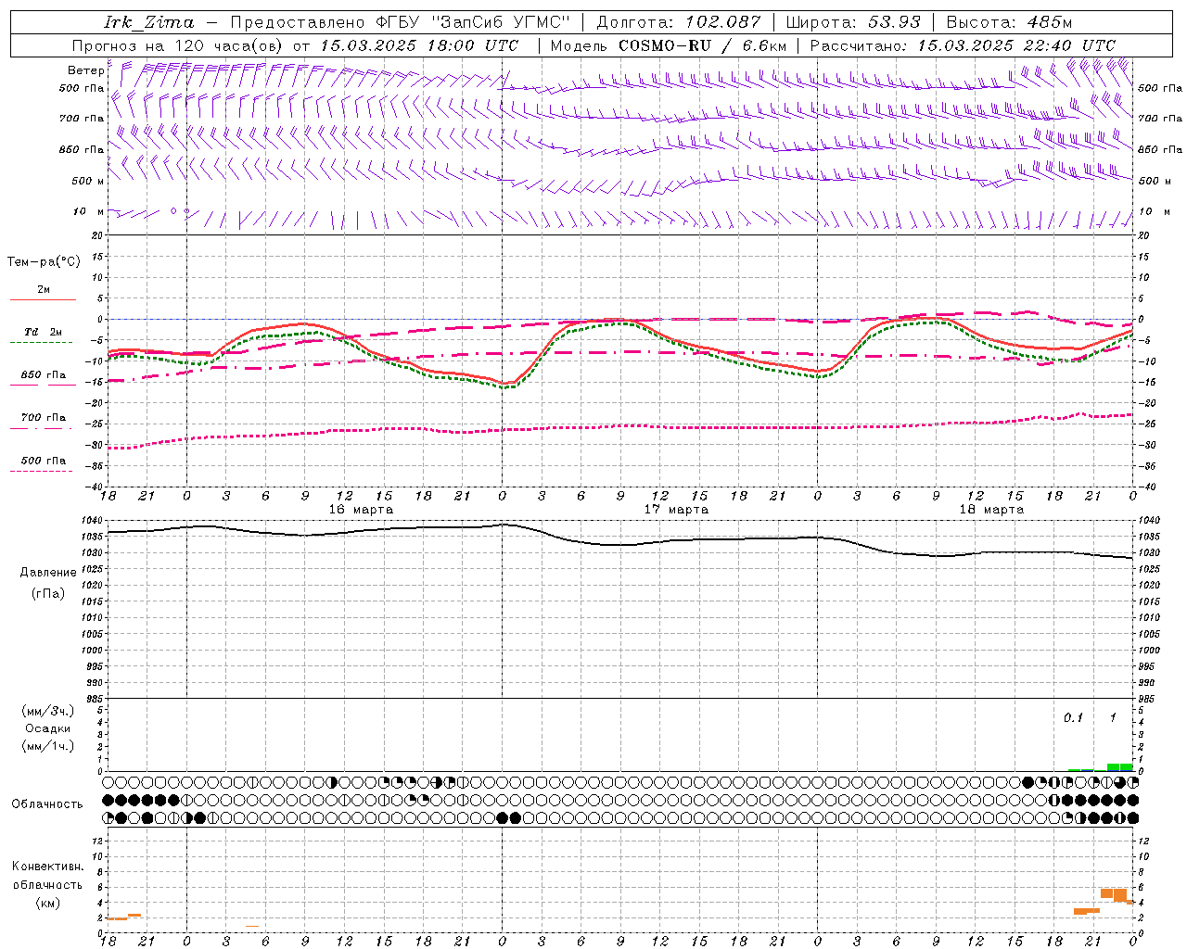Click the 'Рассчитано: 15.03.2025 22:40 UTC' text
Image resolution: width=1187 pixels, height=949 pixels.
[x=963, y=45]
